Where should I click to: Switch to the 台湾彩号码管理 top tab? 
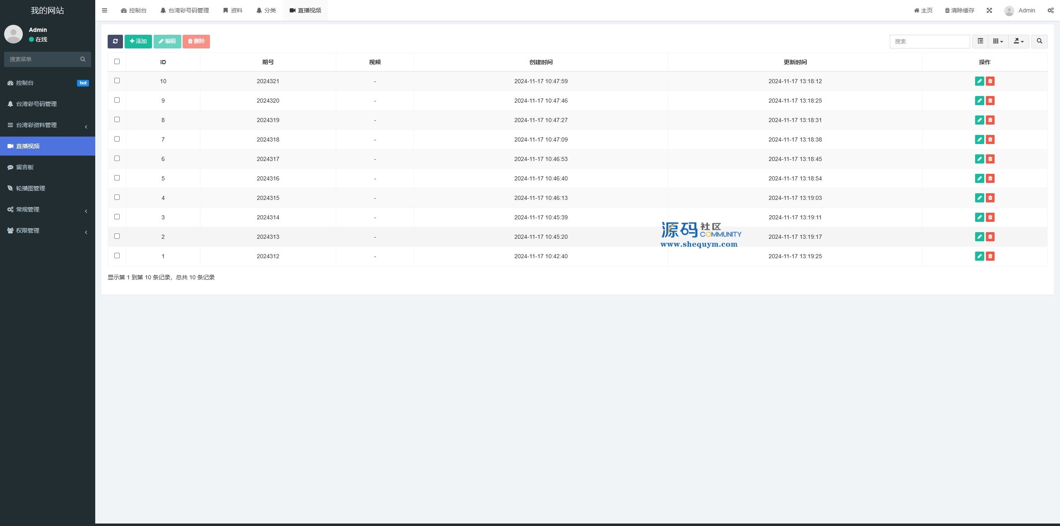pos(185,10)
